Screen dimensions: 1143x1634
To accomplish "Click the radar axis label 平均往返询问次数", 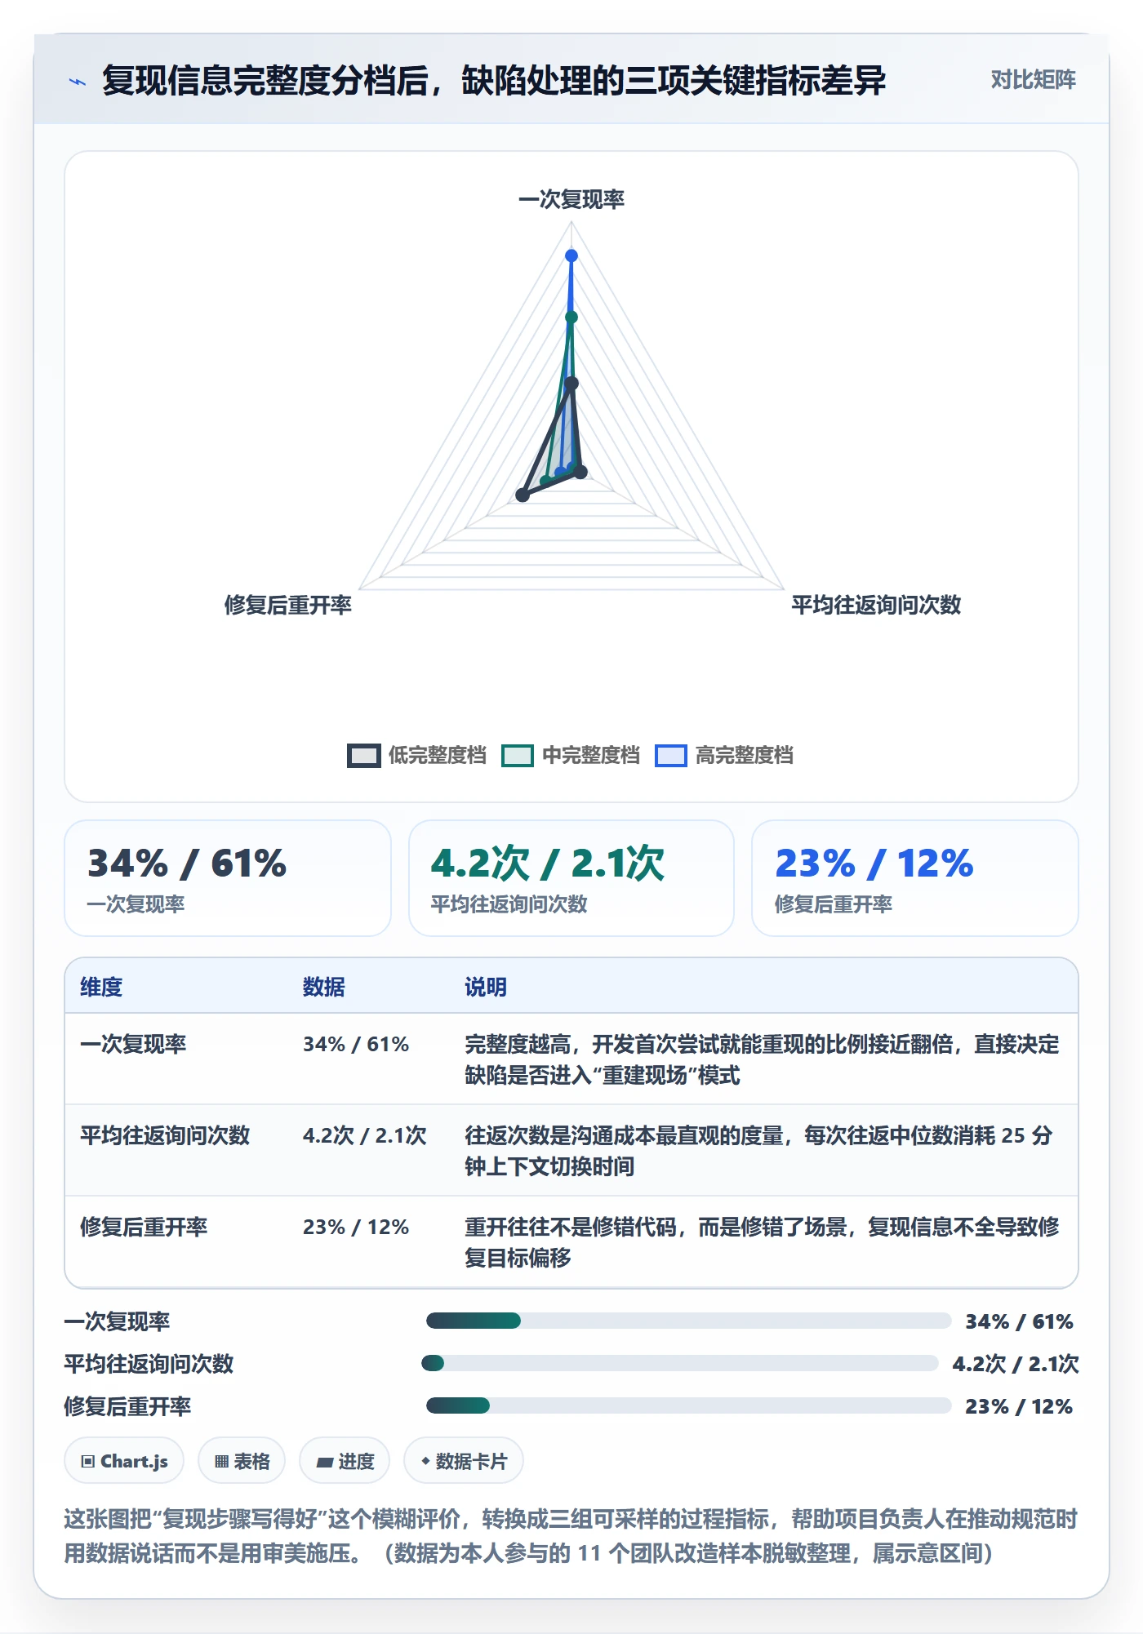I will [x=876, y=605].
